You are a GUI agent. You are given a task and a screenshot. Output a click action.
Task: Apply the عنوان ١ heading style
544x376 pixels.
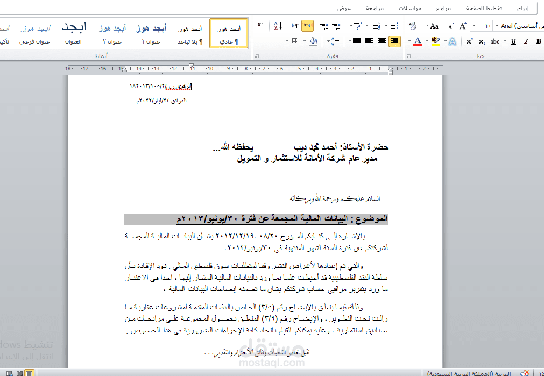coord(151,34)
